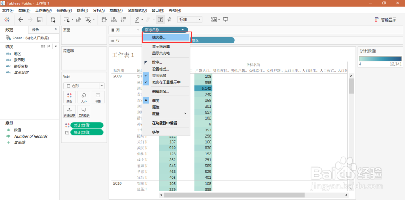Viewport: 405px width, 200px height.
Task: Choose 显示荧光笔 from context menu
Action: [166, 53]
